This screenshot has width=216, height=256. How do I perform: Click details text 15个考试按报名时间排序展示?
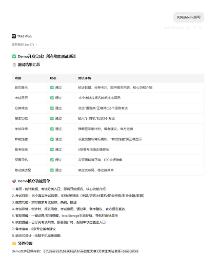pyautogui.click(x=99, y=98)
